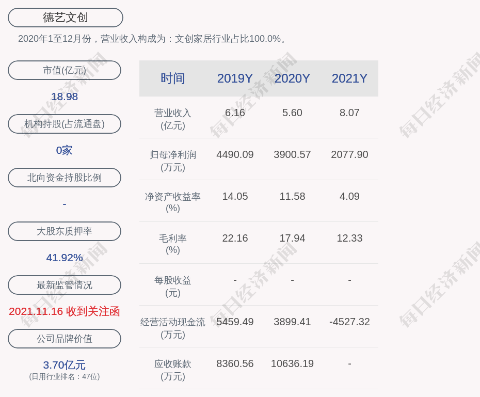480x397 pixels.
Task: Select the 市值(亿元) label pill
Action: click(65, 70)
